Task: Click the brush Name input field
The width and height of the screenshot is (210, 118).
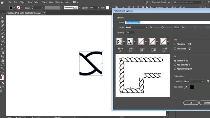Action: pos(168,22)
